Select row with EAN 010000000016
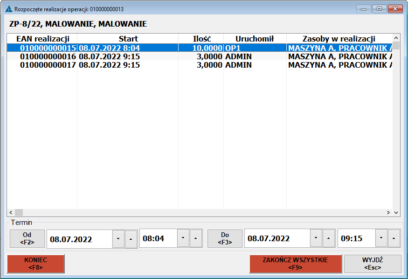 pyautogui.click(x=200, y=56)
